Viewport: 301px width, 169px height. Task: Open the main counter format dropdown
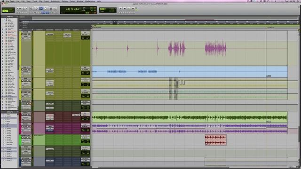tap(80, 9)
